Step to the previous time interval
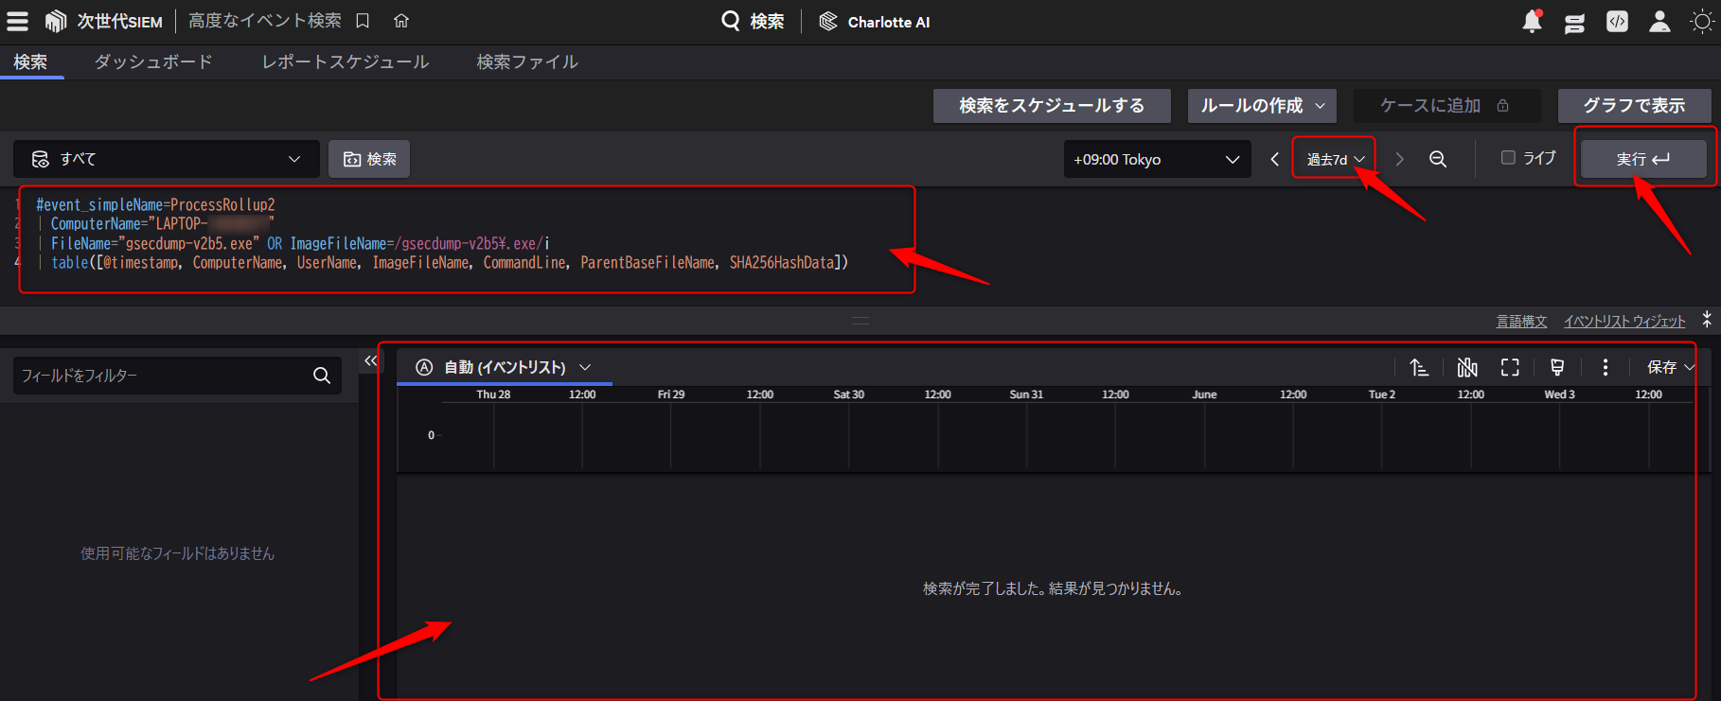The height and width of the screenshot is (701, 1721). click(x=1274, y=159)
